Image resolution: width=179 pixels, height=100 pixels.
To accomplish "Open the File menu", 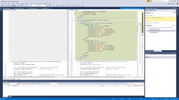I will 2,4.
